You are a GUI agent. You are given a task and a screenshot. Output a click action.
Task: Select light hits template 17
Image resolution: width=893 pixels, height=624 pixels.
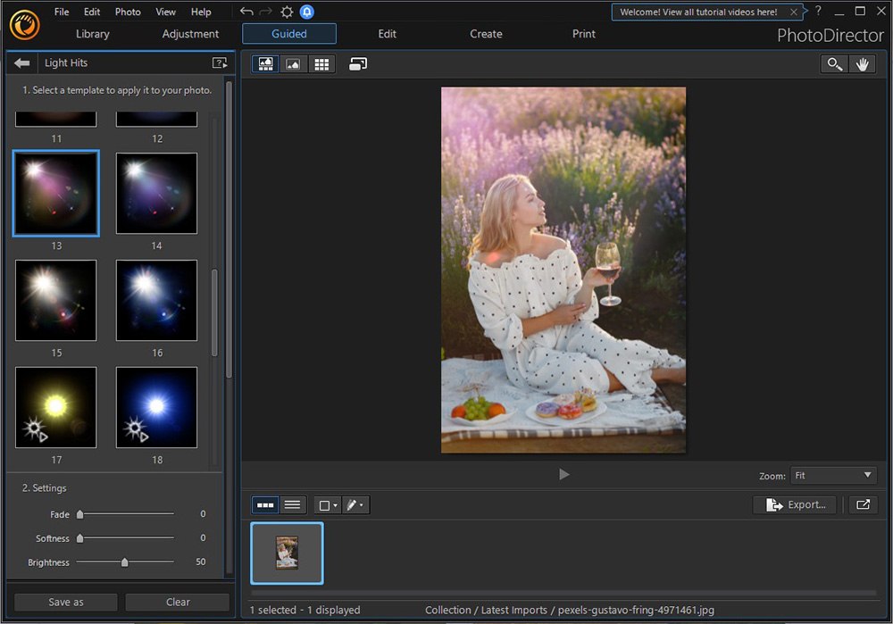[55, 407]
